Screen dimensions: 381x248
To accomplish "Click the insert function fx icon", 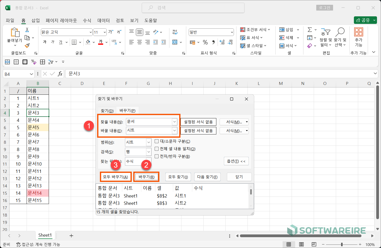I will click(x=60, y=74).
